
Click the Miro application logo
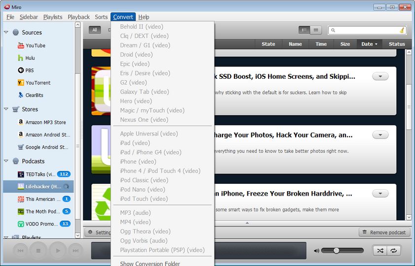(x=7, y=7)
